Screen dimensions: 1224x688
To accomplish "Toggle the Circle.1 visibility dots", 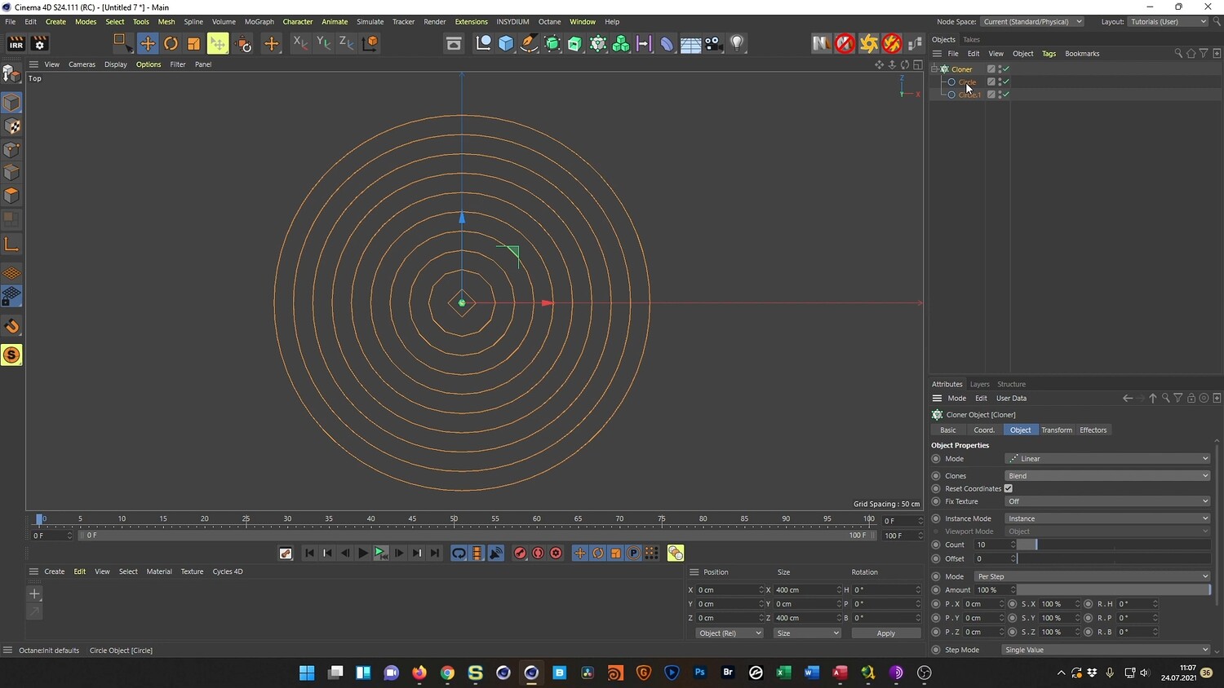I will coord(1000,95).
